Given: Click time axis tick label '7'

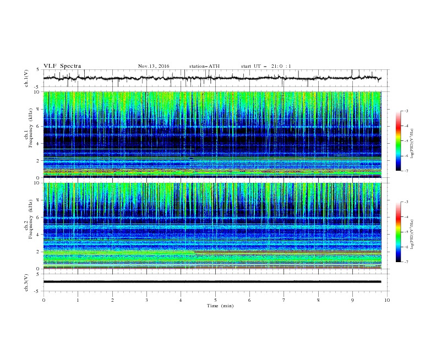Looking at the screenshot, I should click(x=284, y=300).
